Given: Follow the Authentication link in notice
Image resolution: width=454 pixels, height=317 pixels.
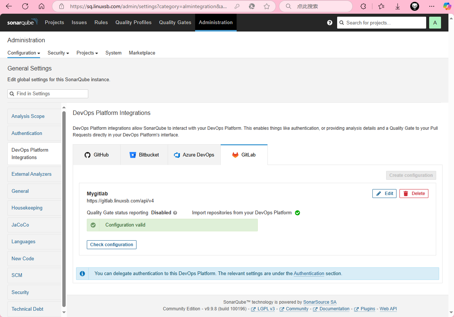Looking at the screenshot, I should [x=309, y=274].
